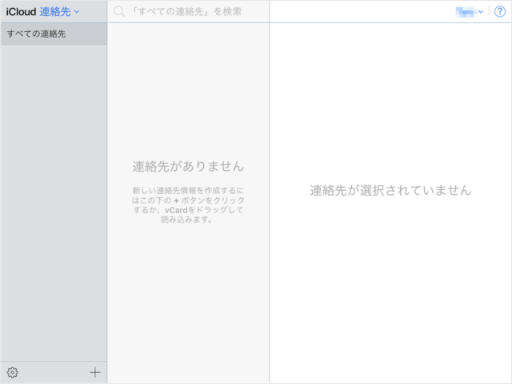
Task: Click the vCard drag instruction text
Action: [x=188, y=205]
